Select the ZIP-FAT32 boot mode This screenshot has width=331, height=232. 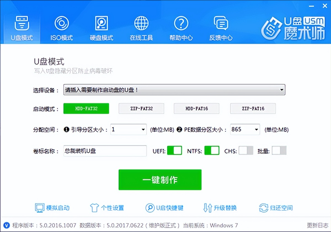click(x=141, y=109)
